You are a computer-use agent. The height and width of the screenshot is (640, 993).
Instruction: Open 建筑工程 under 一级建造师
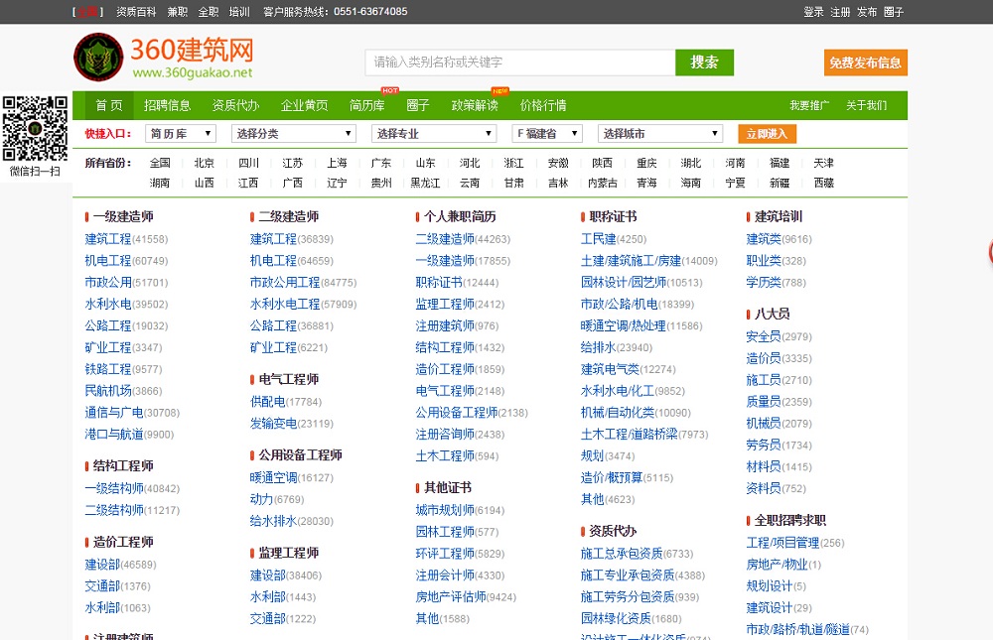(107, 239)
